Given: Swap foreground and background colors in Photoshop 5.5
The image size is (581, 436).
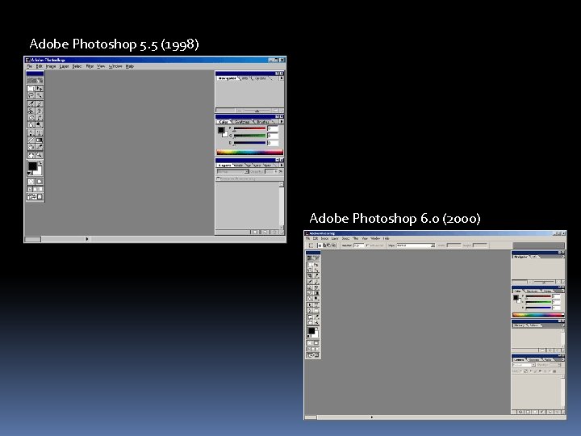Looking at the screenshot, I should (40, 163).
